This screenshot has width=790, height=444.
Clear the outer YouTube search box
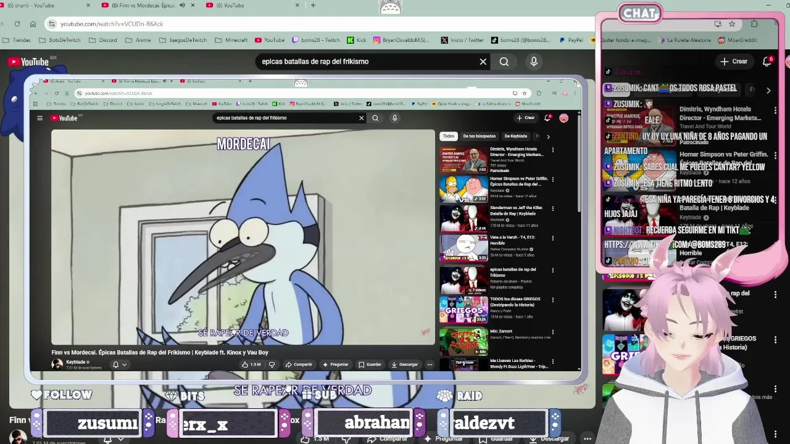[x=483, y=62]
